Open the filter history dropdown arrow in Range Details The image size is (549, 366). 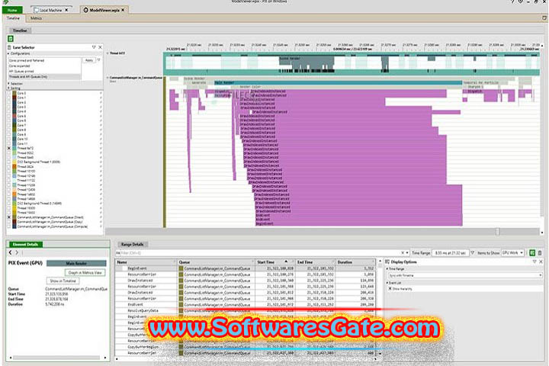tap(407, 252)
